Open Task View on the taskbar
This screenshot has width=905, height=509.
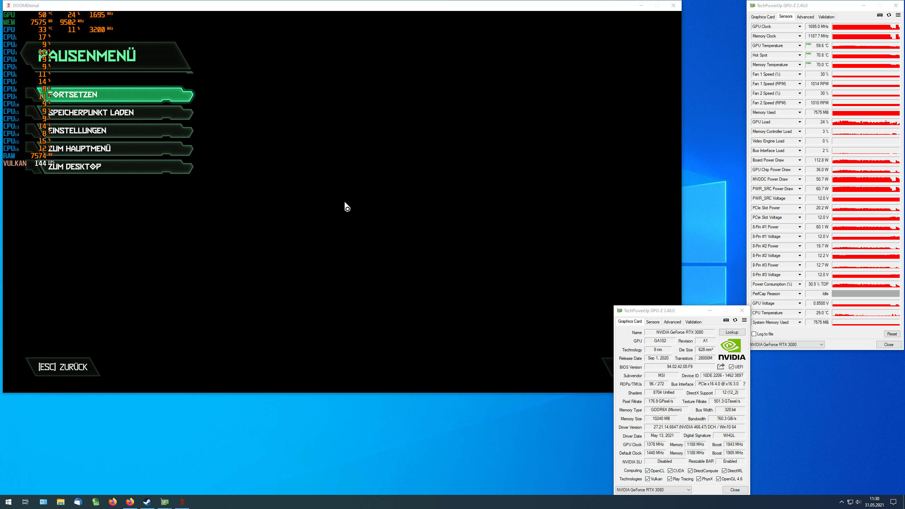(x=25, y=502)
